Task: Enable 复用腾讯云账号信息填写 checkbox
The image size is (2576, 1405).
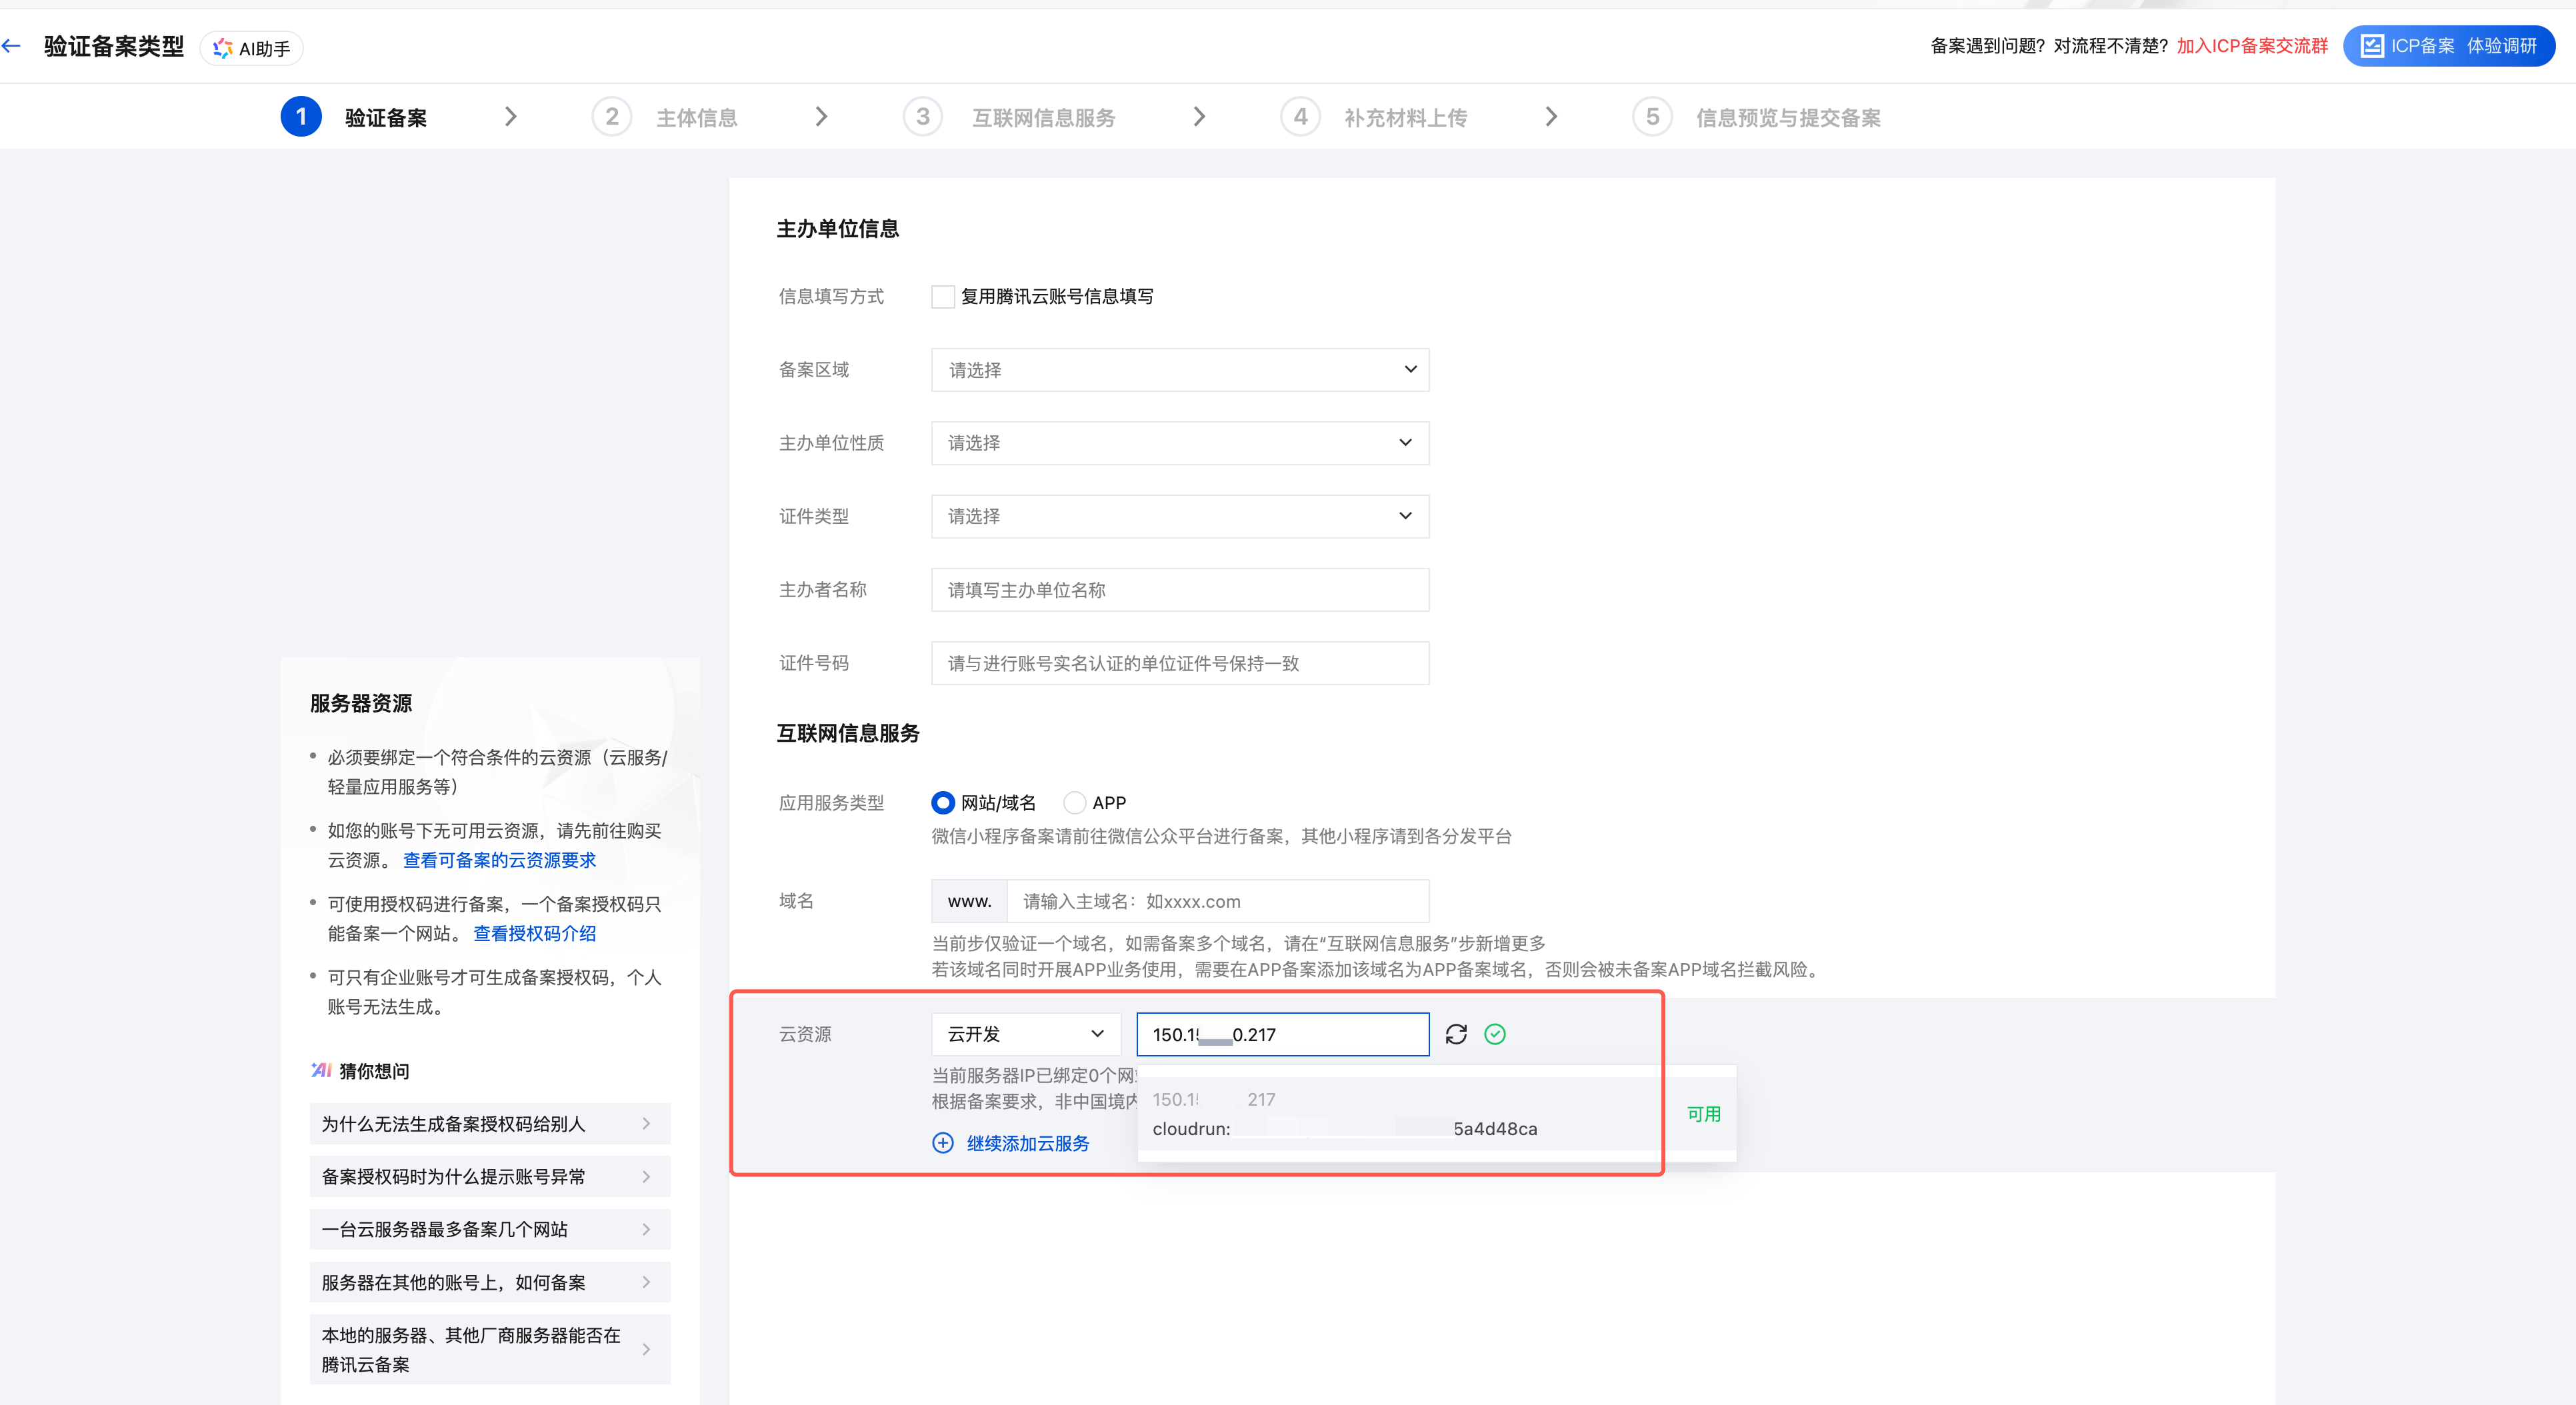Action: [941, 296]
